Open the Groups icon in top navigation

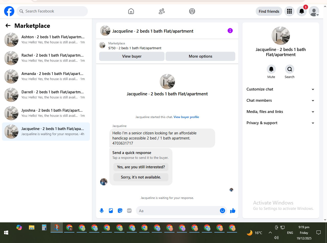pos(192,11)
